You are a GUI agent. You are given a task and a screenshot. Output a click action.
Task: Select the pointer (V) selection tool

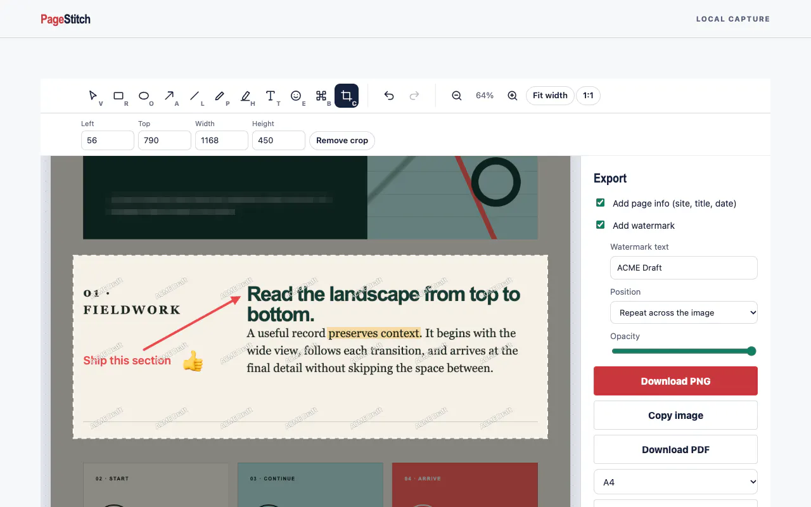click(x=93, y=96)
